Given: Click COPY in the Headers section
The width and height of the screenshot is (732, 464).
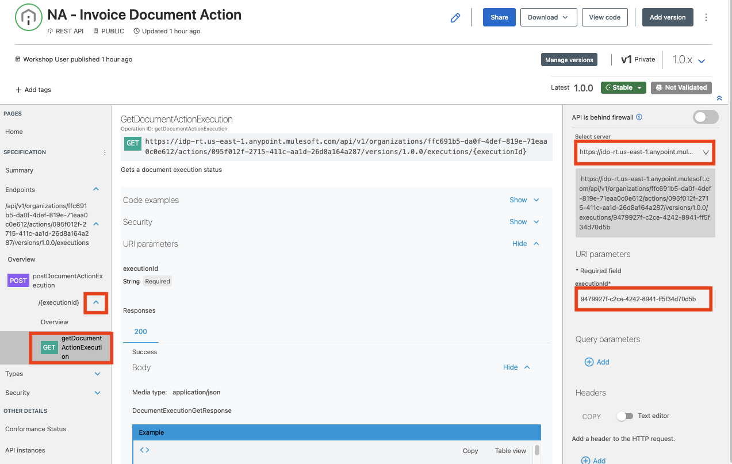Looking at the screenshot, I should (592, 416).
